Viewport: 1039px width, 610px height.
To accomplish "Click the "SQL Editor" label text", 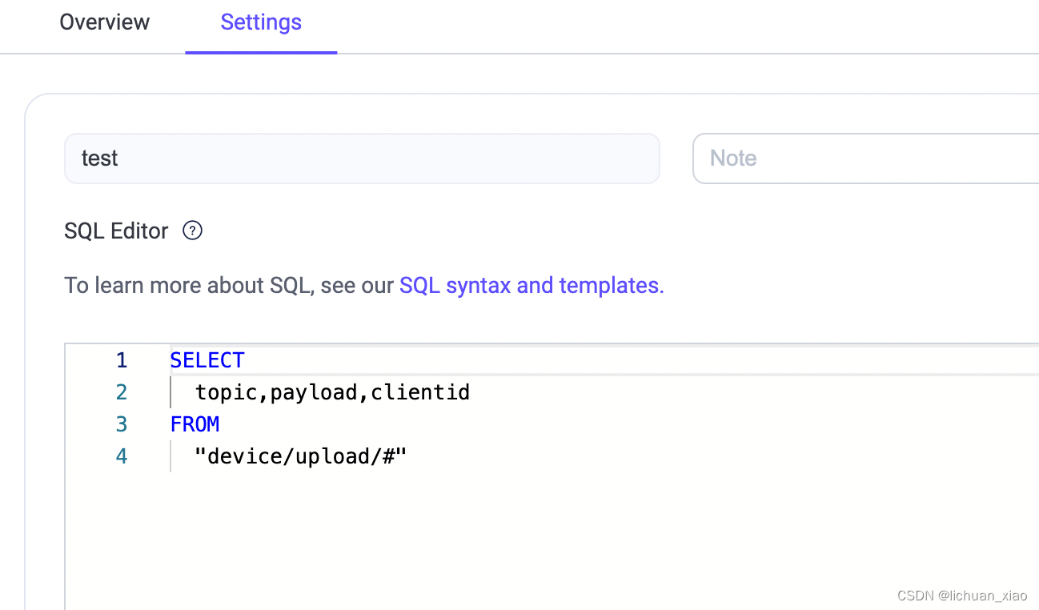I will click(116, 231).
